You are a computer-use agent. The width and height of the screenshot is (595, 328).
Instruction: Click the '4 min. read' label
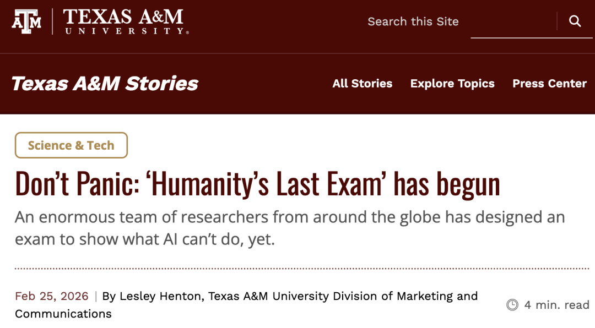pyautogui.click(x=556, y=305)
